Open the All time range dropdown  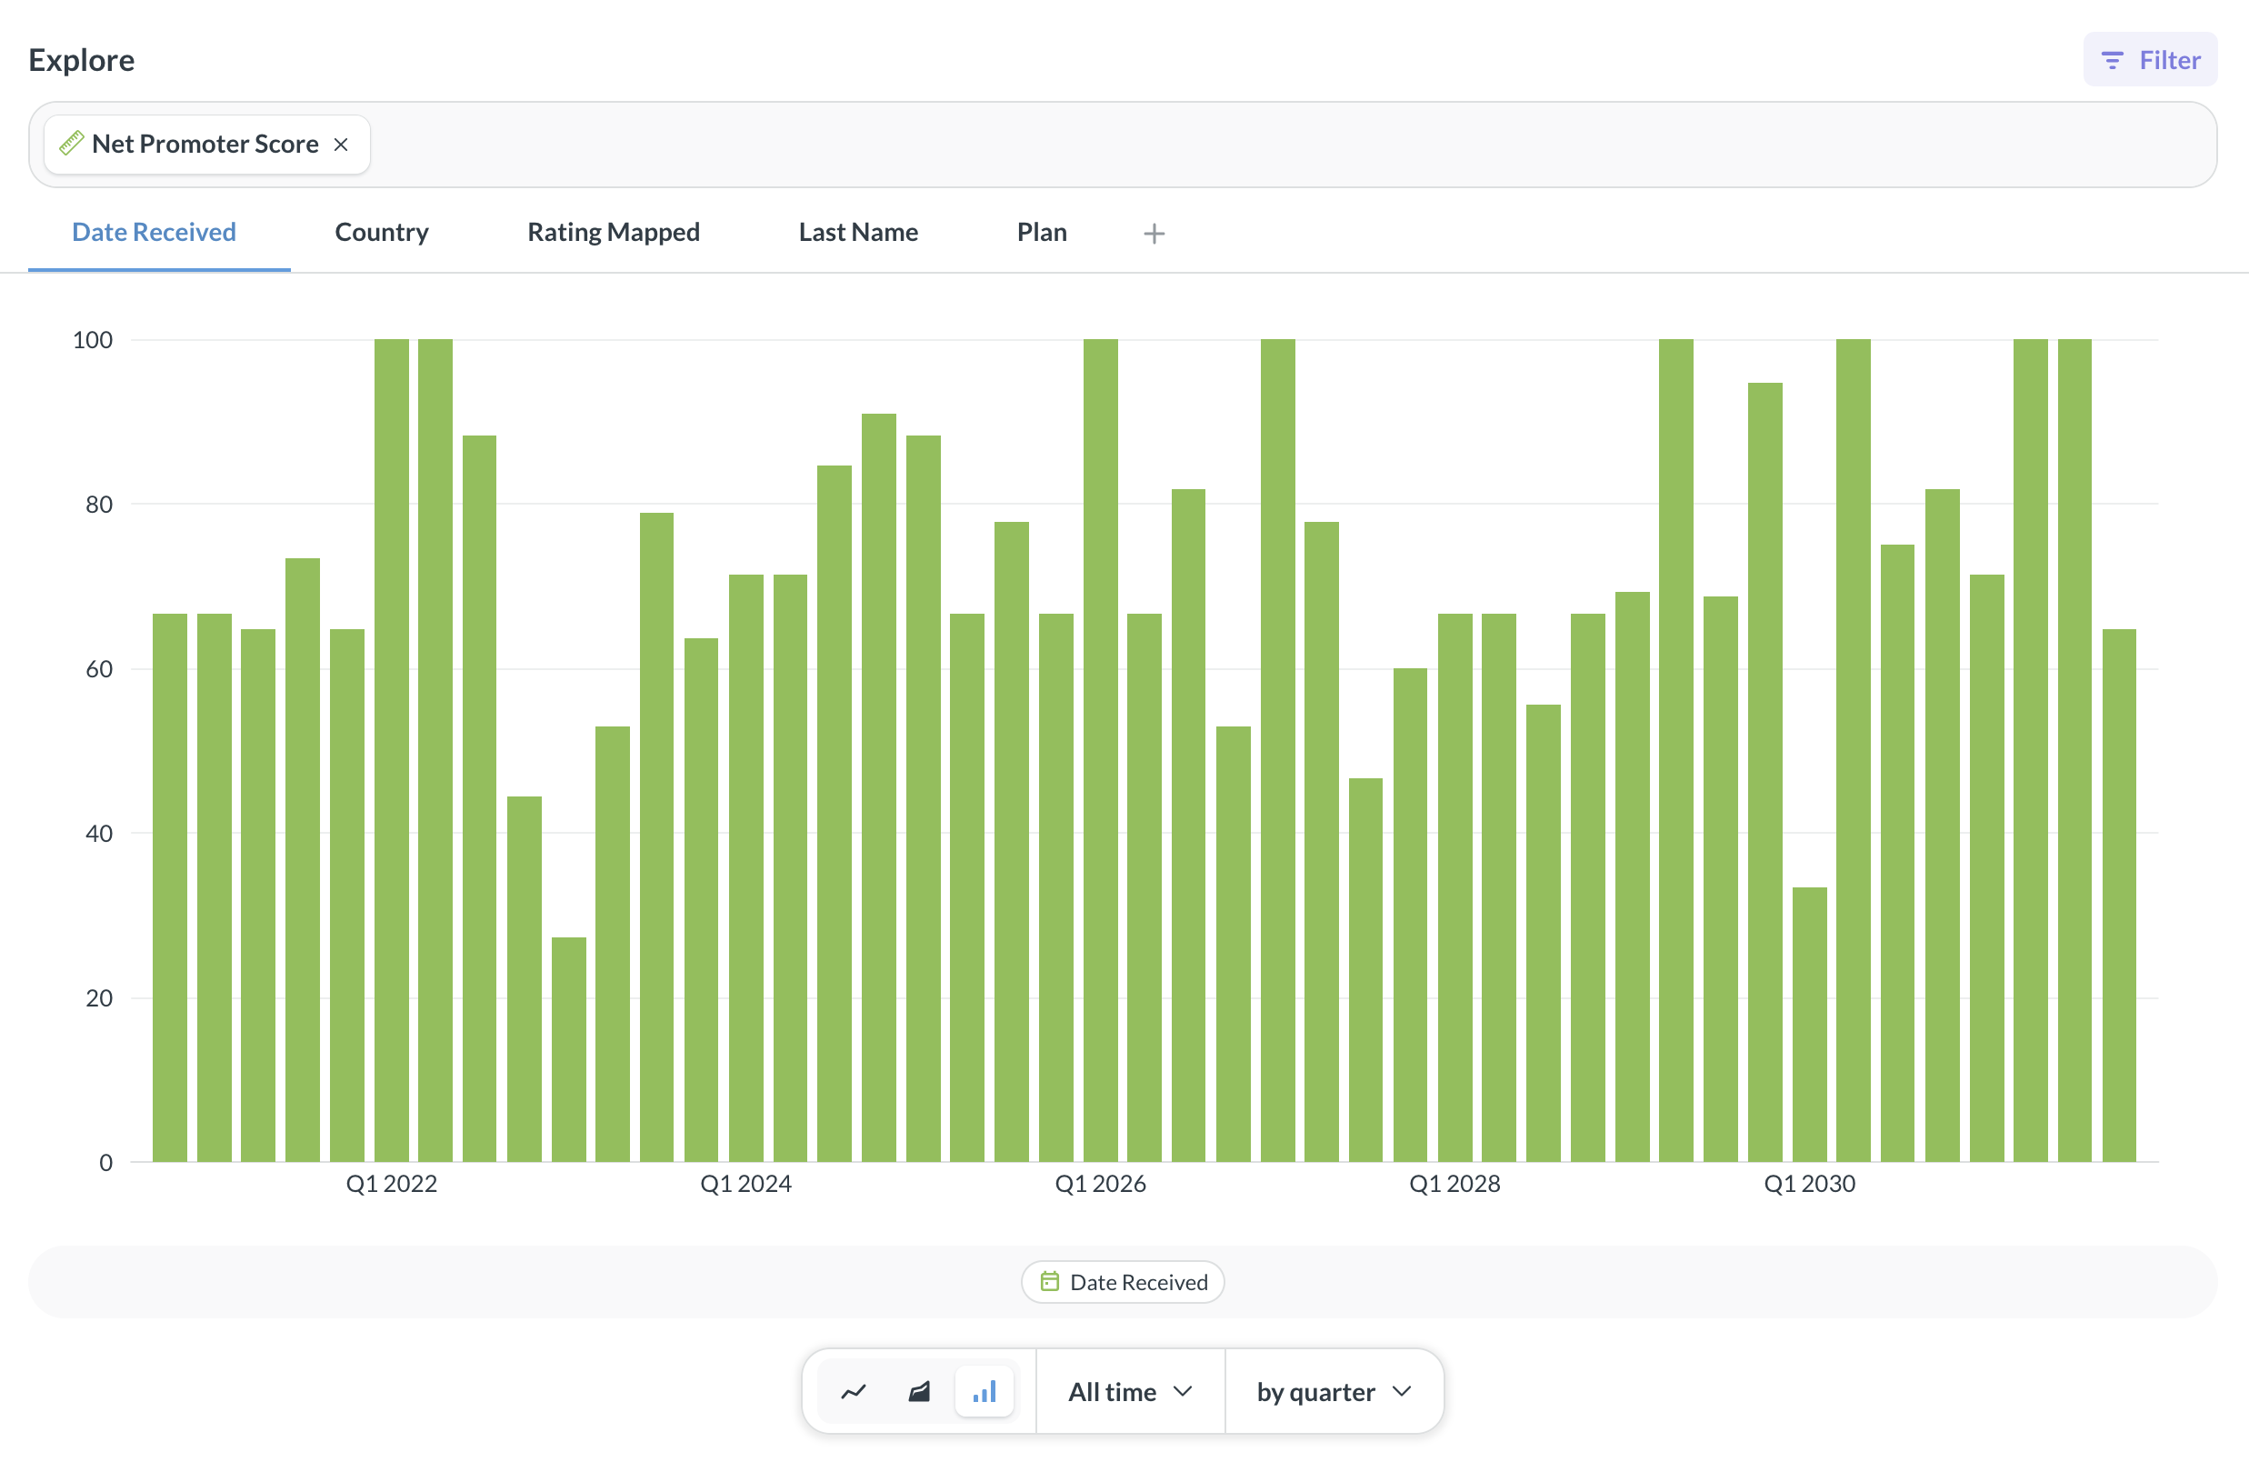(1129, 1391)
